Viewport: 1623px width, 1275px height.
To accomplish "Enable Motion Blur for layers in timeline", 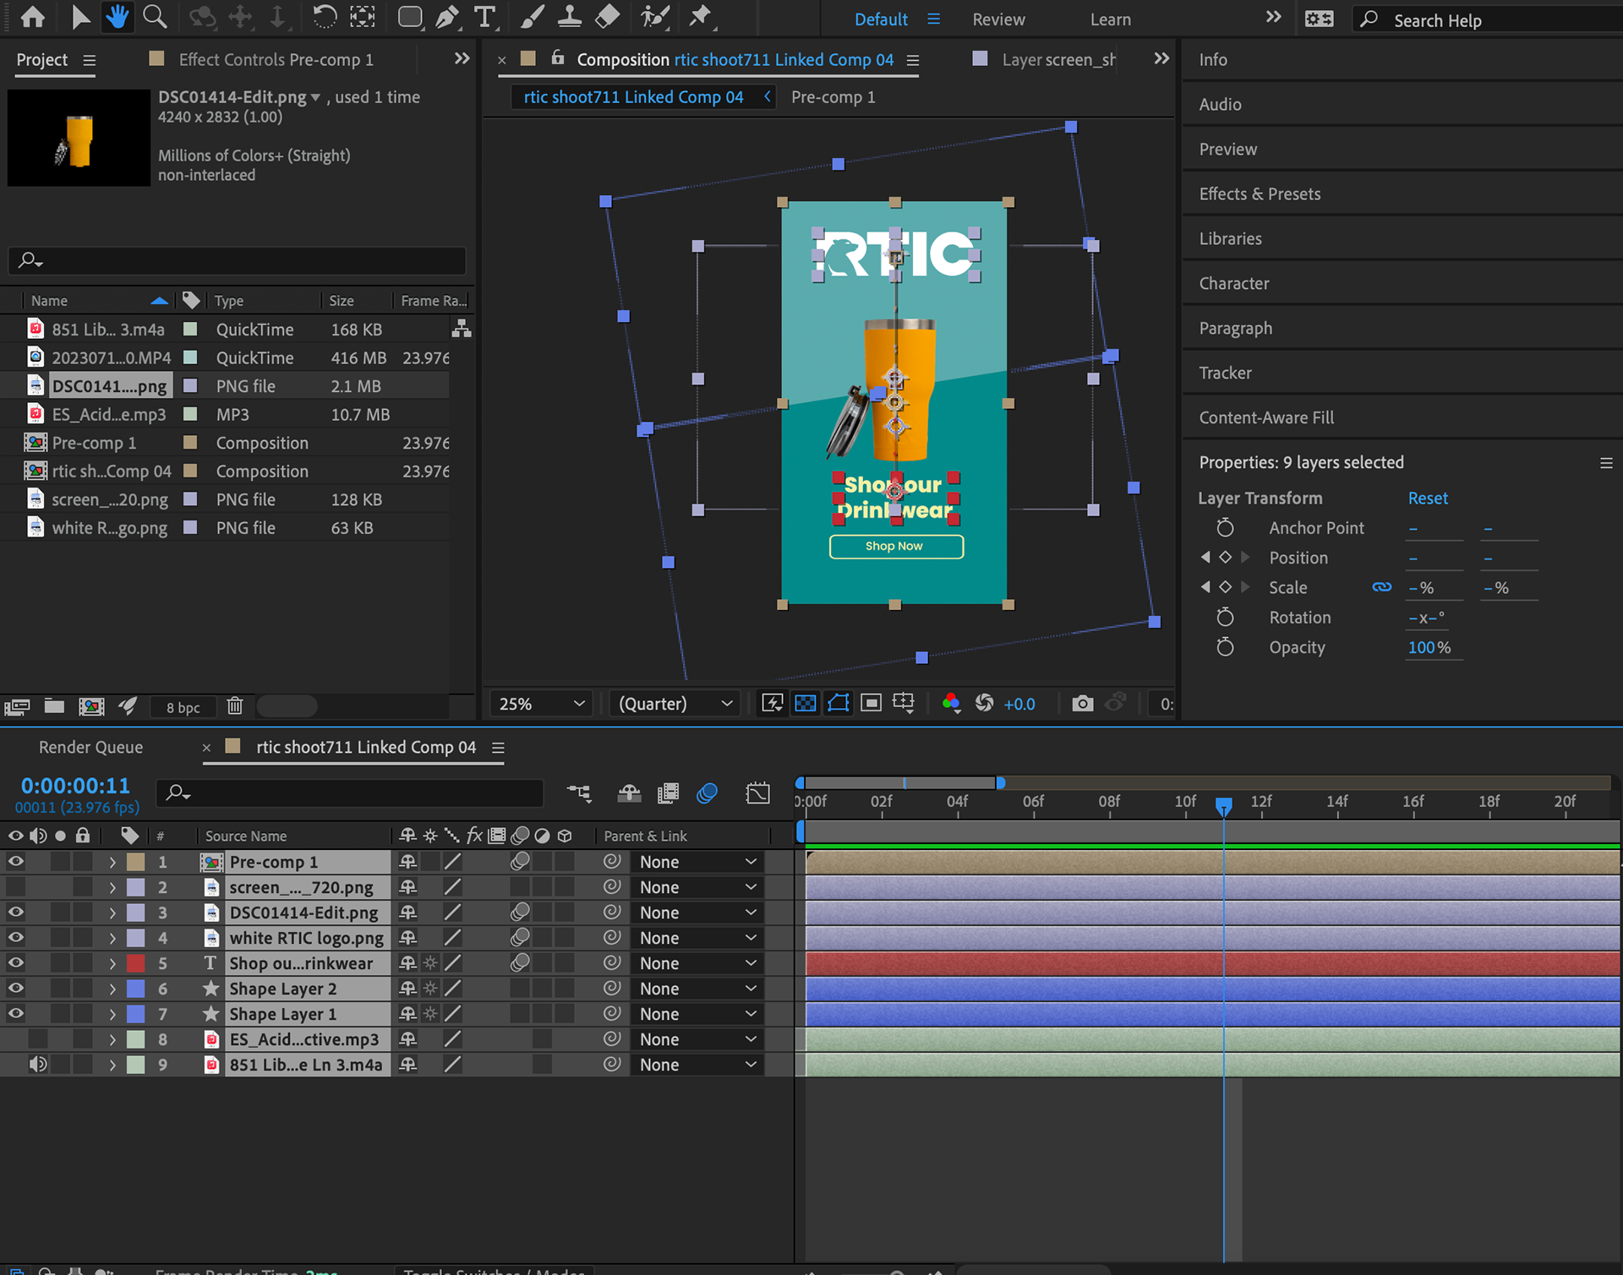I will (708, 793).
